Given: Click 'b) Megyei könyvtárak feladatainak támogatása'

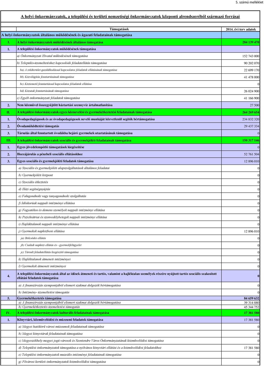Looking at the screenshot, I should tap(51, 334).
